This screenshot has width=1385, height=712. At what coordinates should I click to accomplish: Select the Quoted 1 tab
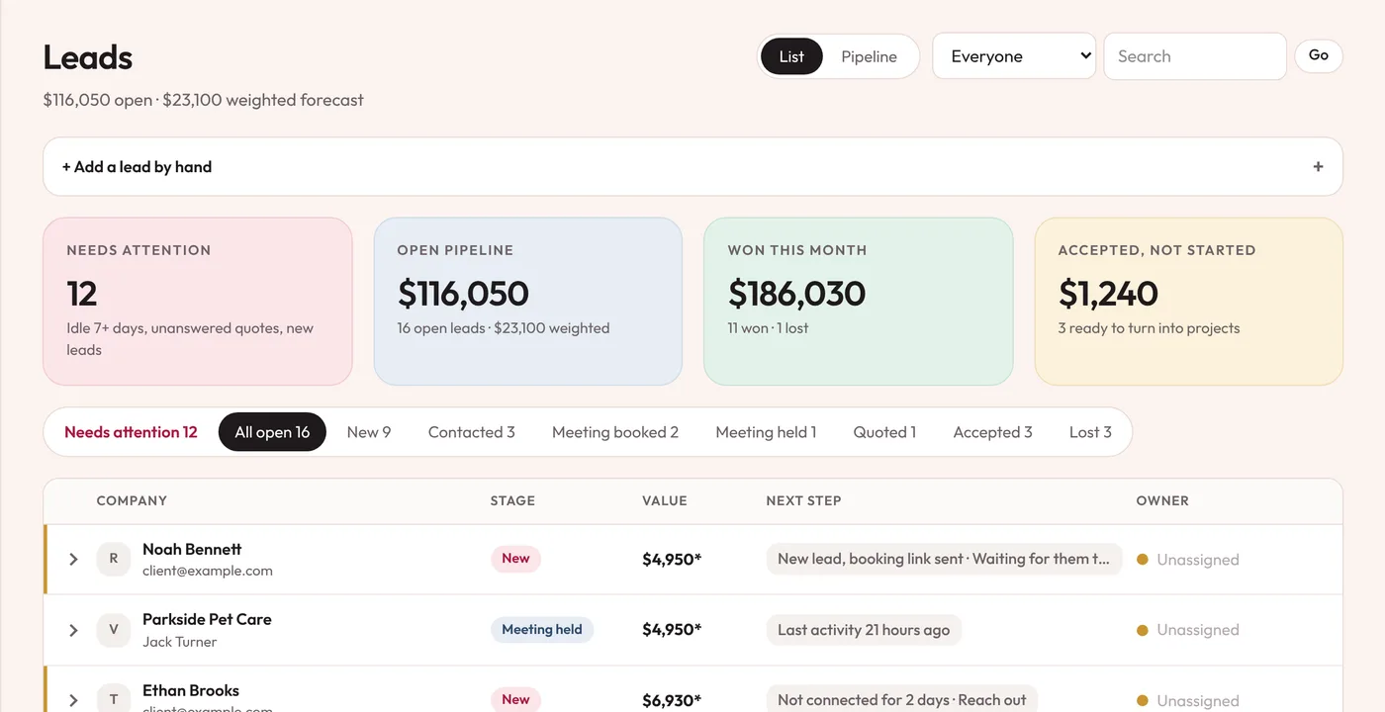[x=884, y=432]
